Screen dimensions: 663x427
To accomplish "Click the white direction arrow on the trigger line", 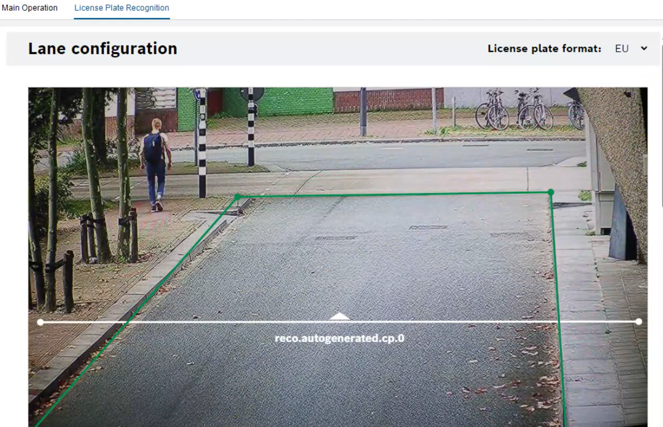I will tap(339, 316).
